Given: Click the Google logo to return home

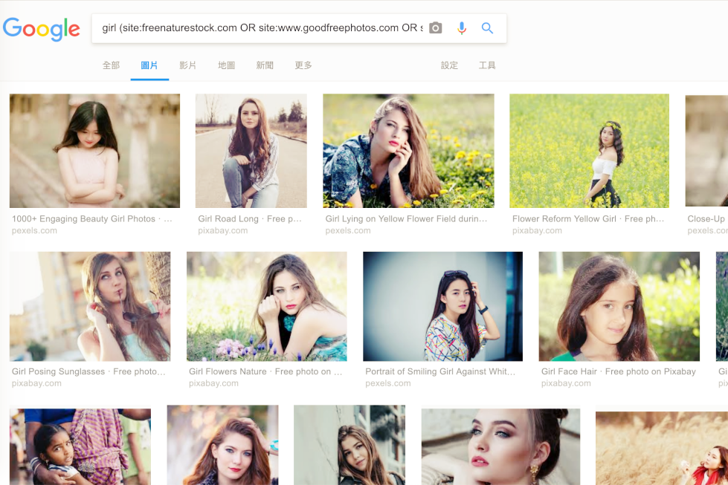Looking at the screenshot, I should (42, 28).
